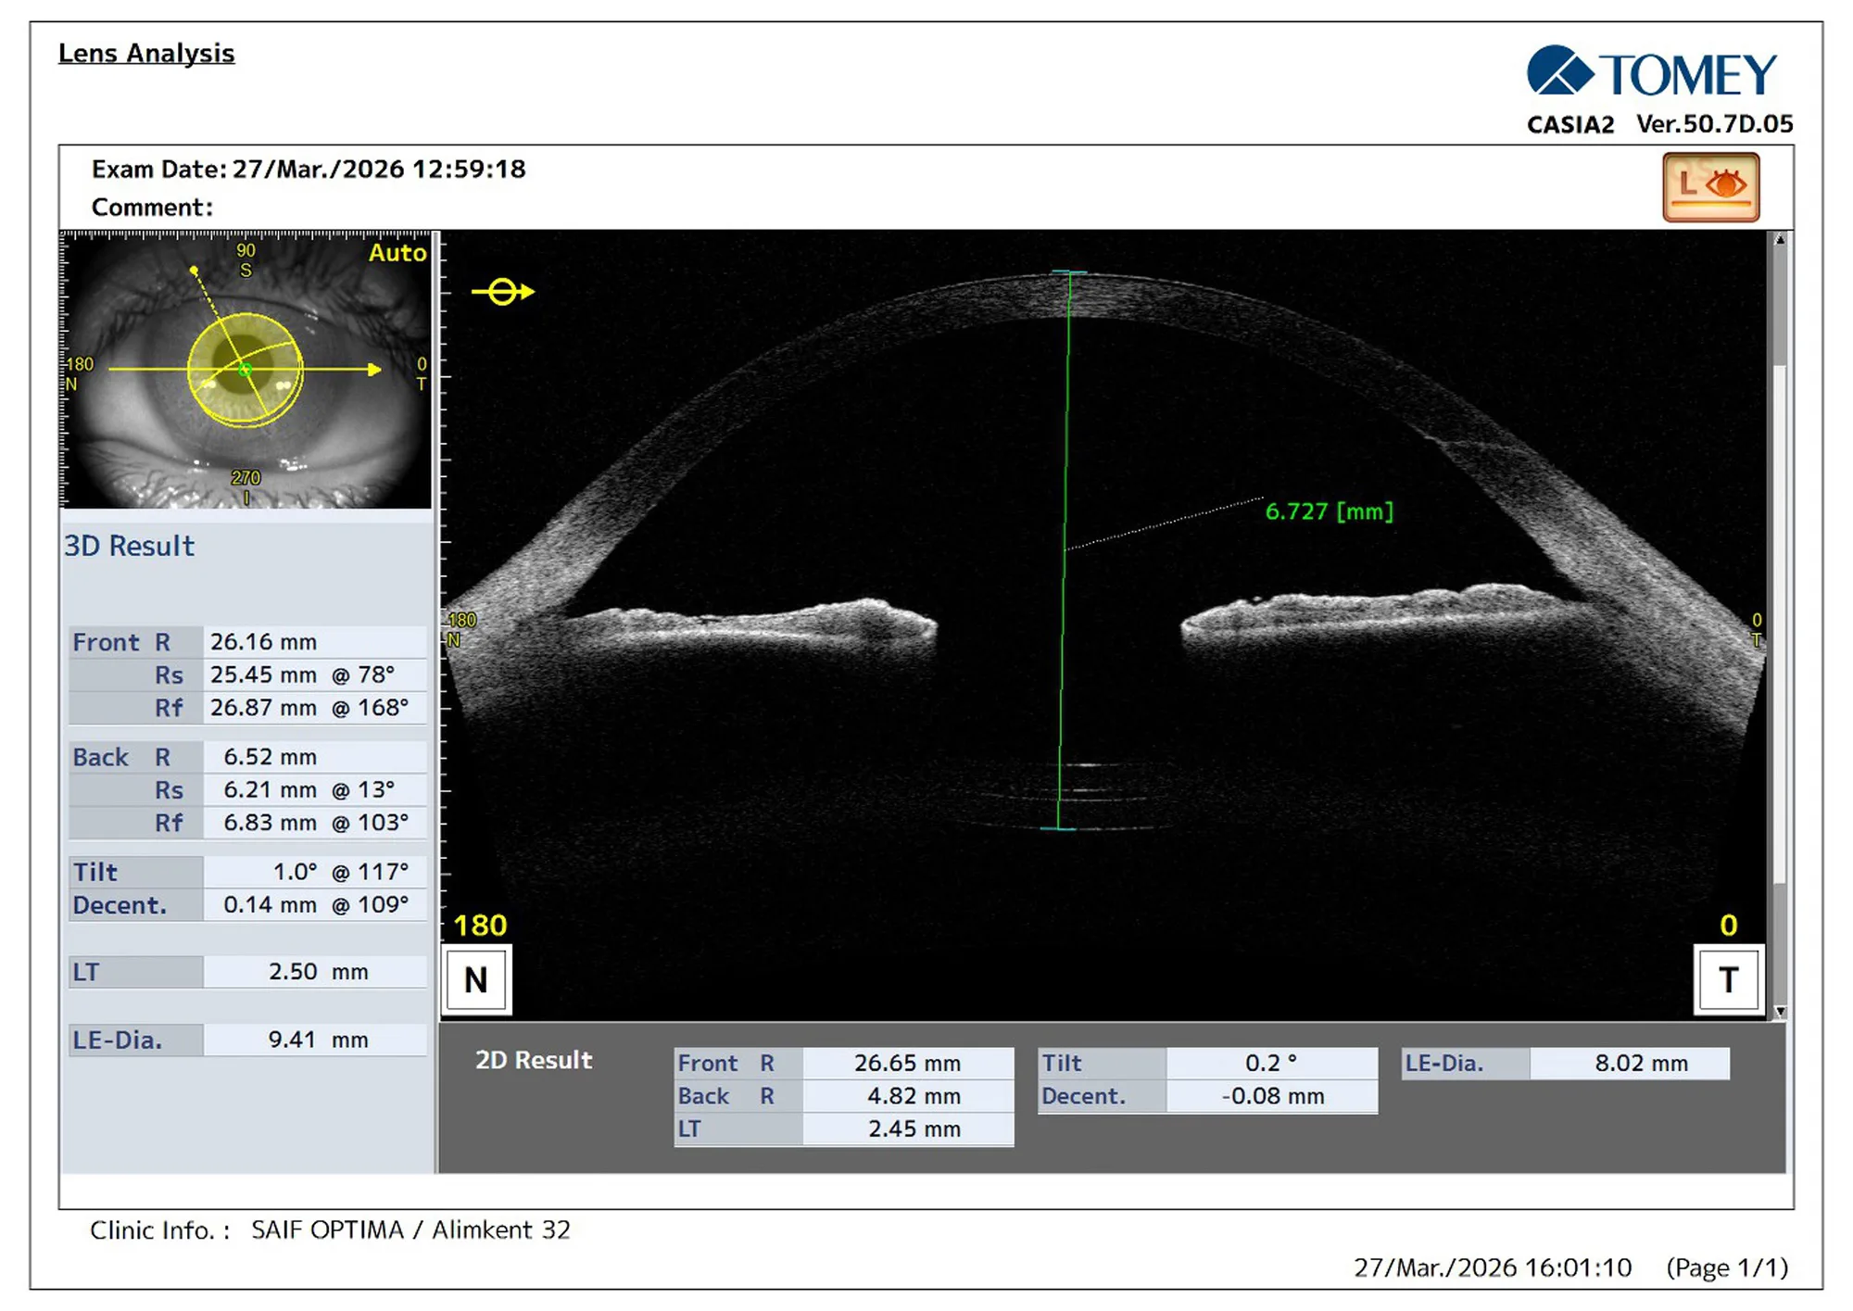Image resolution: width=1853 pixels, height=1311 pixels.
Task: Click Back Rs value 6.21 mm @ 13°
Action: pos(315,790)
